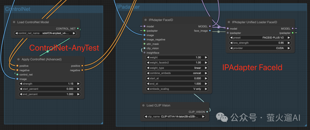Click the ipadapter output socket on Unified Loader
Image resolution: width=310 pixels, height=130 pixels.
pyautogui.click(x=292, y=33)
